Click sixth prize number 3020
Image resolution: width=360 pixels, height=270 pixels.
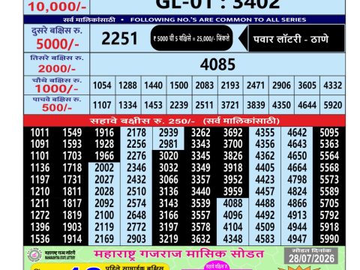point(169,156)
